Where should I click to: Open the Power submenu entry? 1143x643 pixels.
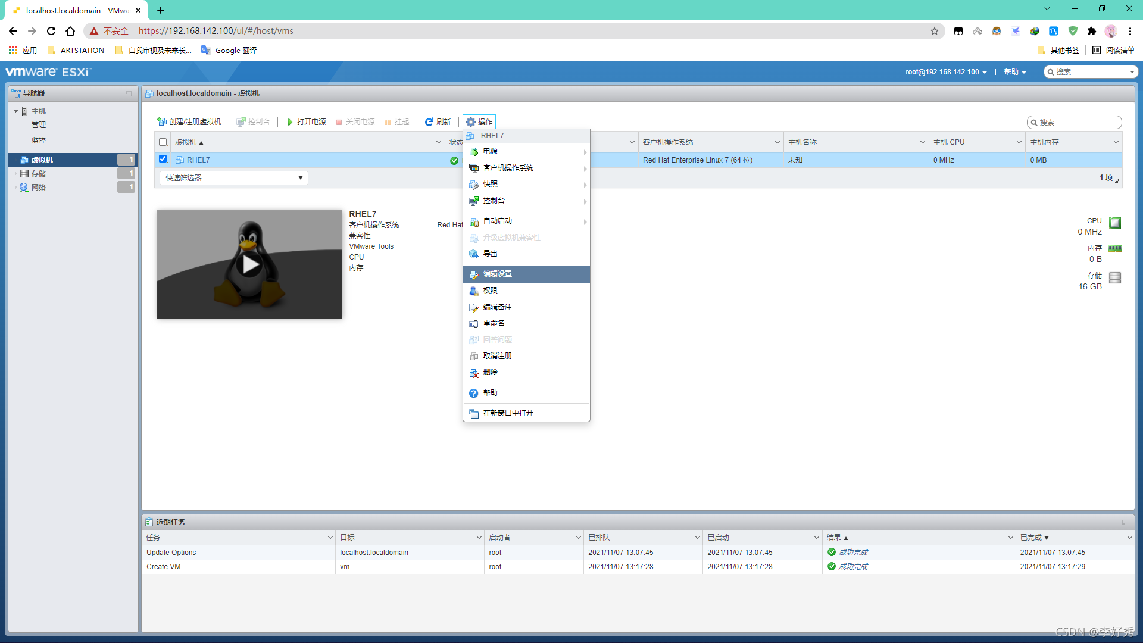pyautogui.click(x=526, y=152)
